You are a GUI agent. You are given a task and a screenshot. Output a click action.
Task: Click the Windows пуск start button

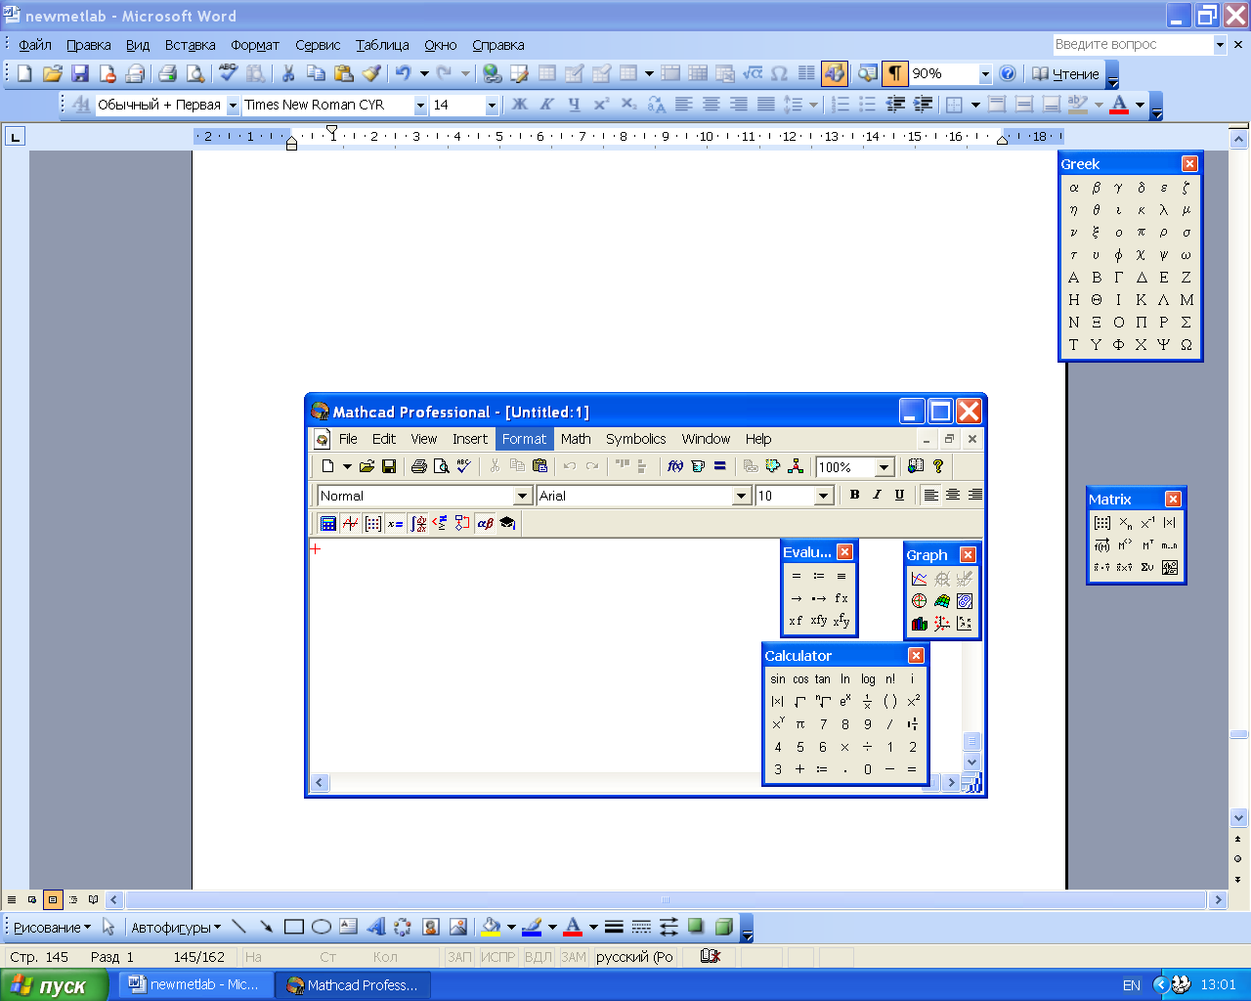[x=55, y=985]
